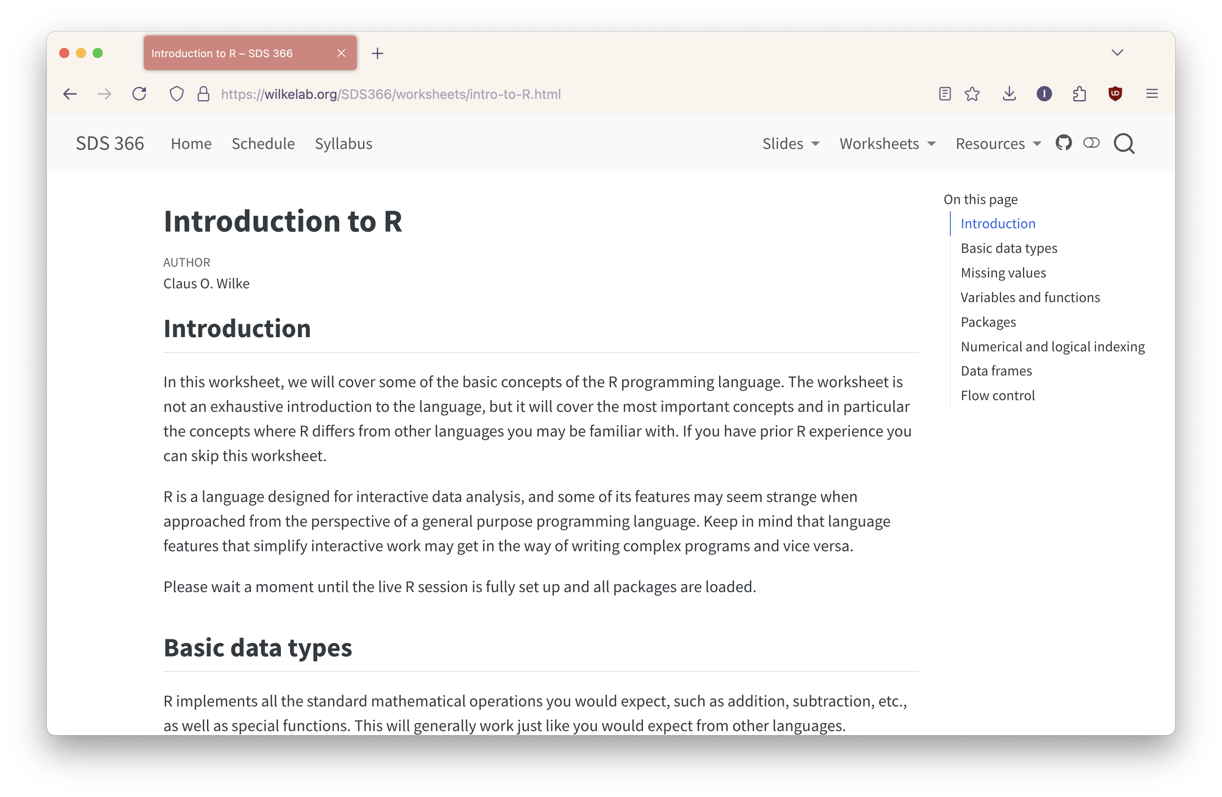The image size is (1222, 797).
Task: Open Firefox downloads panel
Action: point(1008,94)
